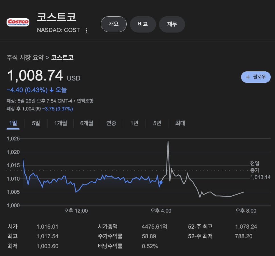
Task: Click the 주가수익률 label
Action: (110, 236)
